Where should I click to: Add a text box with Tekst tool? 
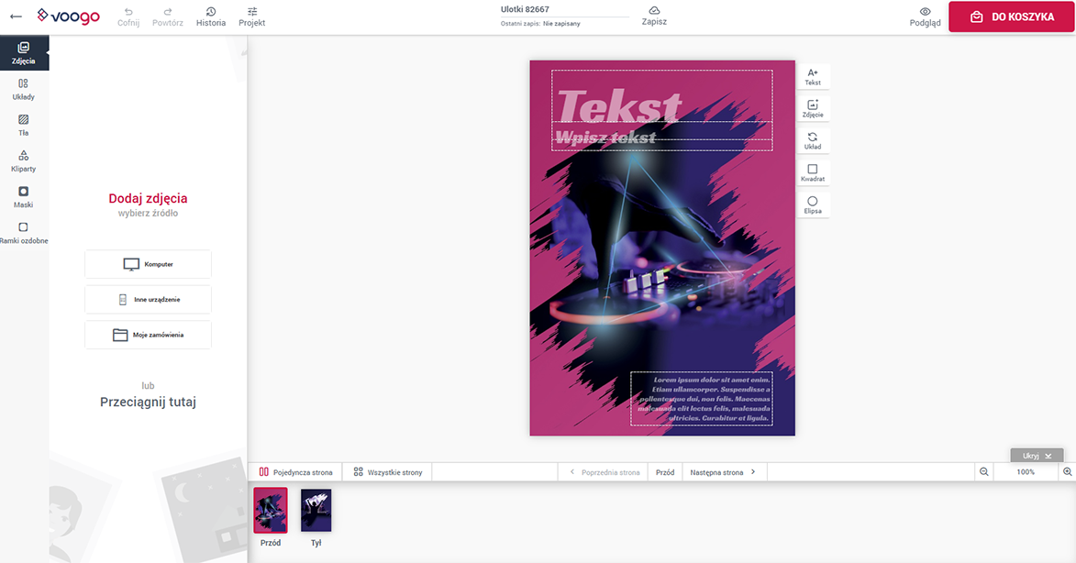(813, 77)
